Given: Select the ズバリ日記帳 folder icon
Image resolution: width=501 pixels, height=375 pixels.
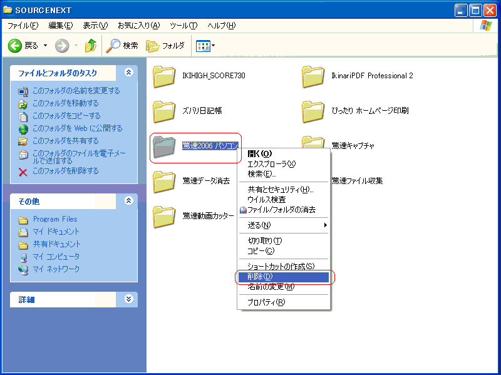Looking at the screenshot, I should [x=164, y=111].
